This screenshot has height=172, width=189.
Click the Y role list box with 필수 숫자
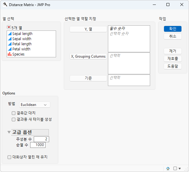[x=129, y=39]
